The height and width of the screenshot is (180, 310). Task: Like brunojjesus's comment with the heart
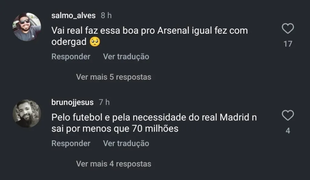coord(288,115)
